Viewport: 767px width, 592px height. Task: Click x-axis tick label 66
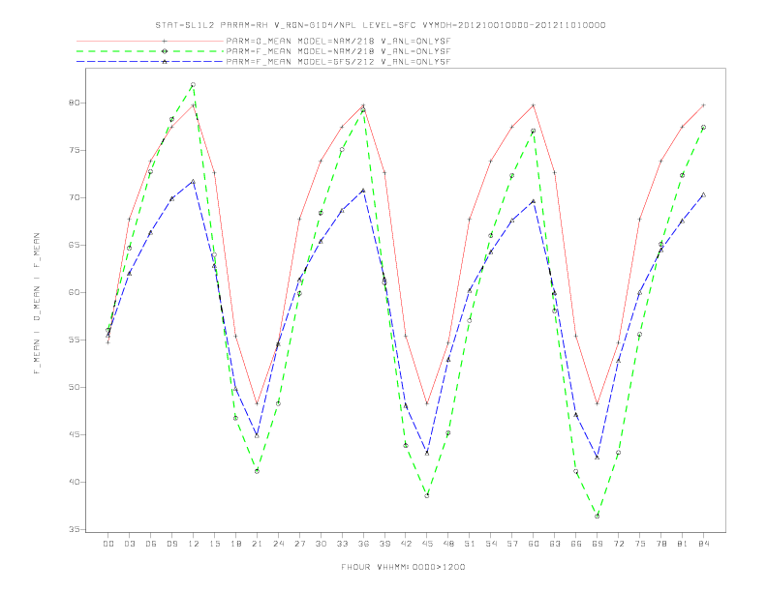576,544
